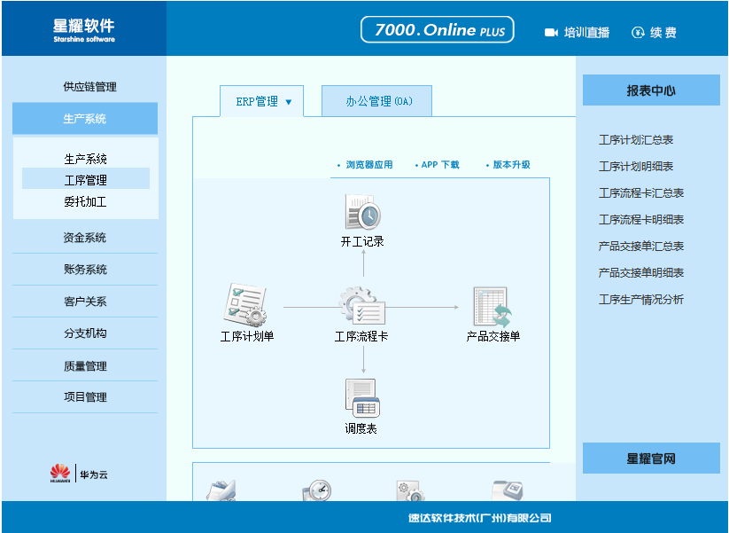Open the 工序流程卡 gear icon
The width and height of the screenshot is (729, 533).
click(x=362, y=305)
